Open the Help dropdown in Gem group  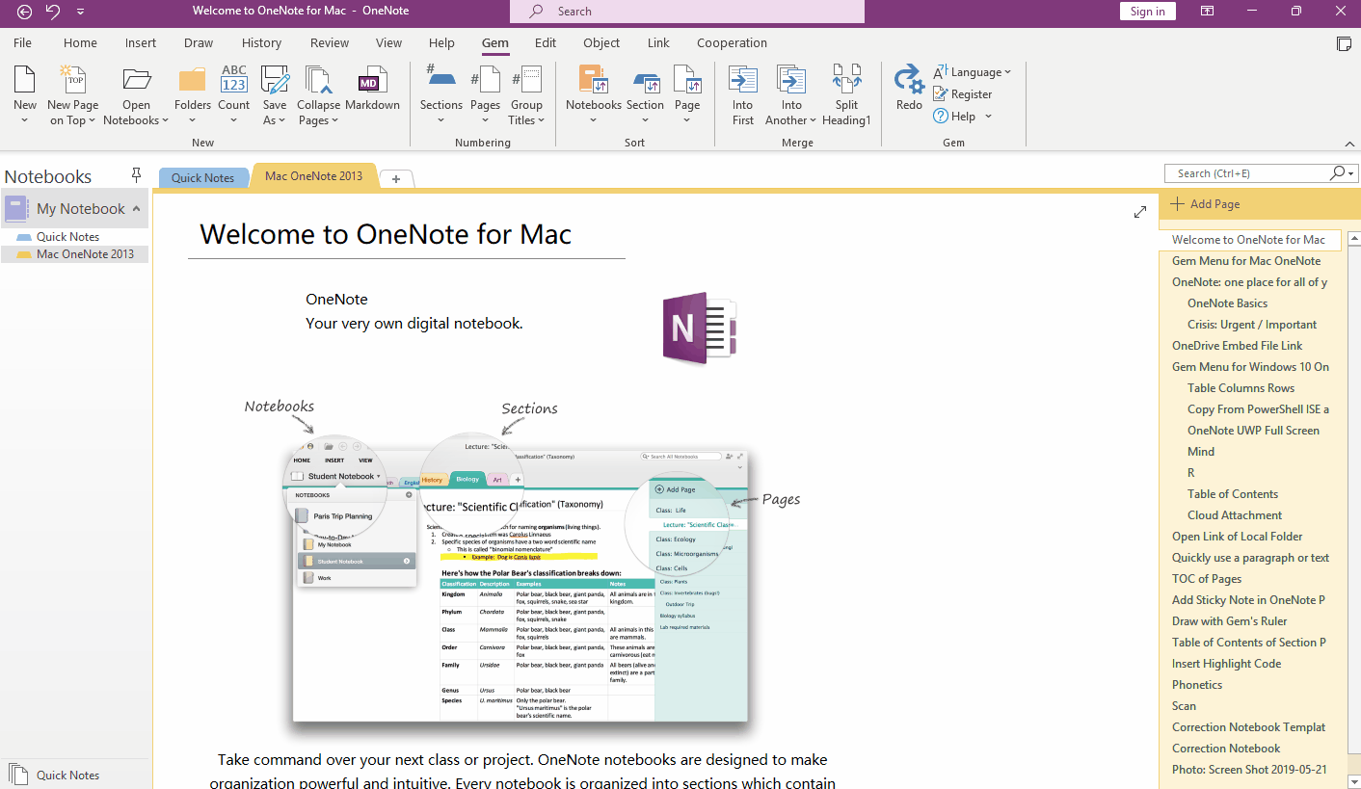tap(962, 117)
